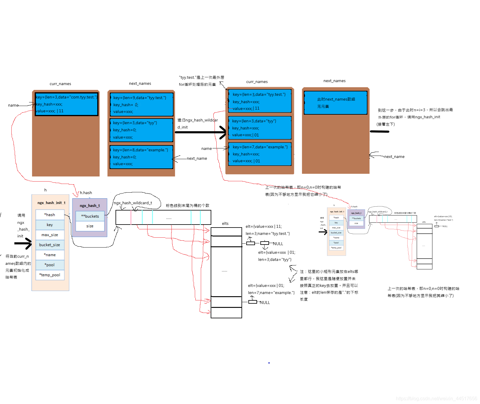Click the h.hash label above the large ngx_hash_t box
Image resolution: width=480 pixels, height=404 pixels.
[86, 193]
